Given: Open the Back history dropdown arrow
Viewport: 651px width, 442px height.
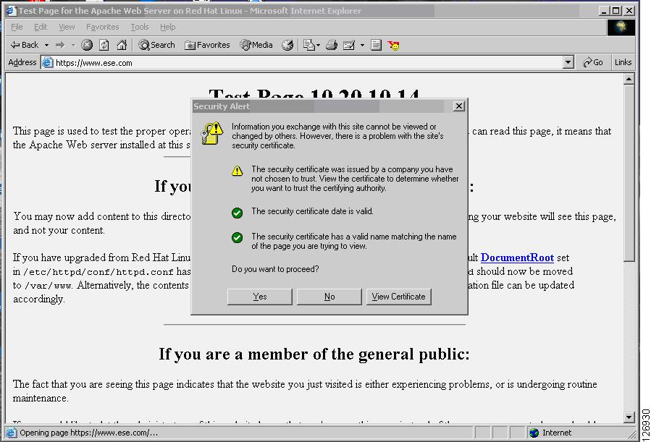Looking at the screenshot, I should (46, 45).
